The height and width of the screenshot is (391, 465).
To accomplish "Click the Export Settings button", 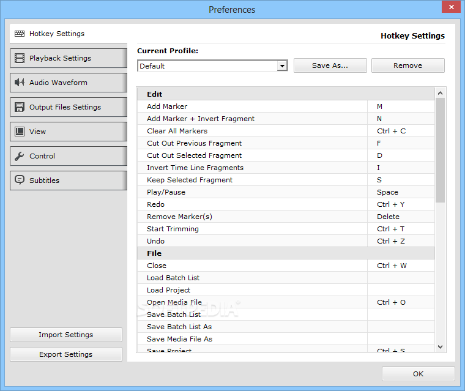I will click(66, 354).
